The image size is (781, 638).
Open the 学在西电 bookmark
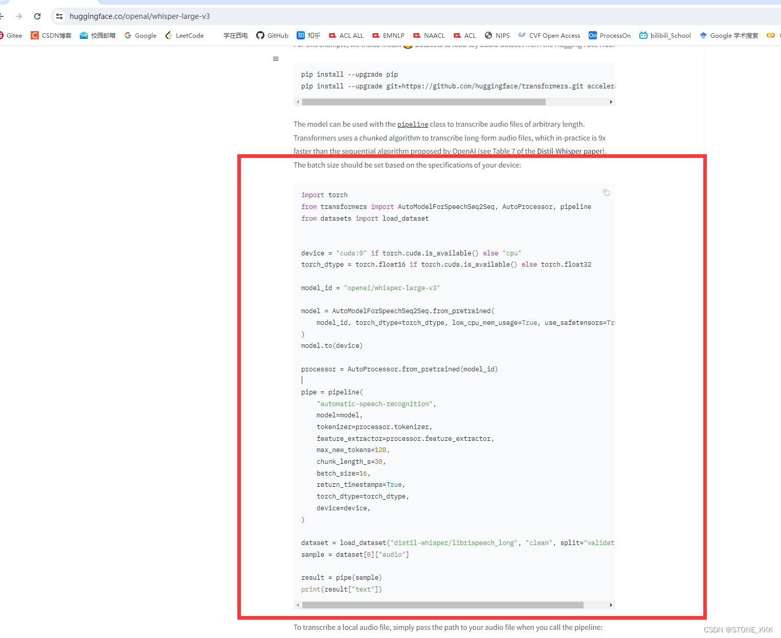coord(235,35)
